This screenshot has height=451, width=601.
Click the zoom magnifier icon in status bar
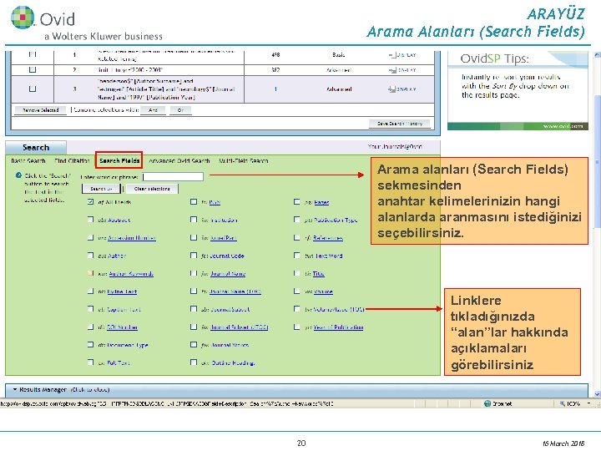click(x=563, y=403)
